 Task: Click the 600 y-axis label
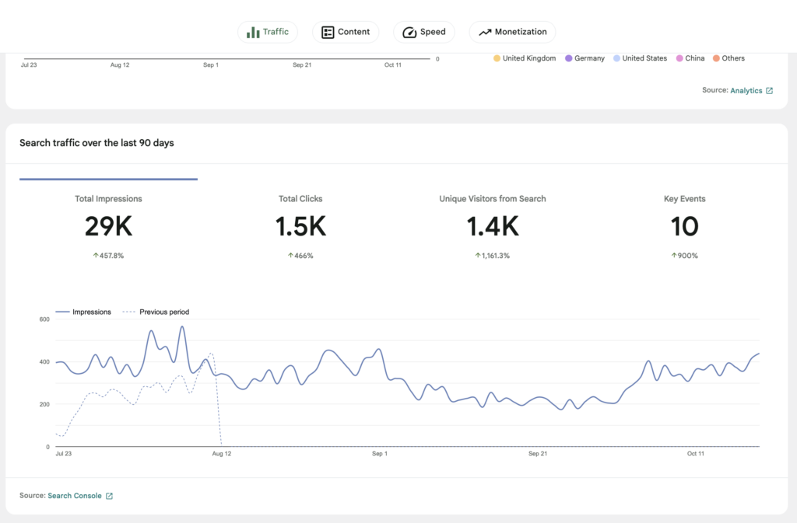click(44, 319)
